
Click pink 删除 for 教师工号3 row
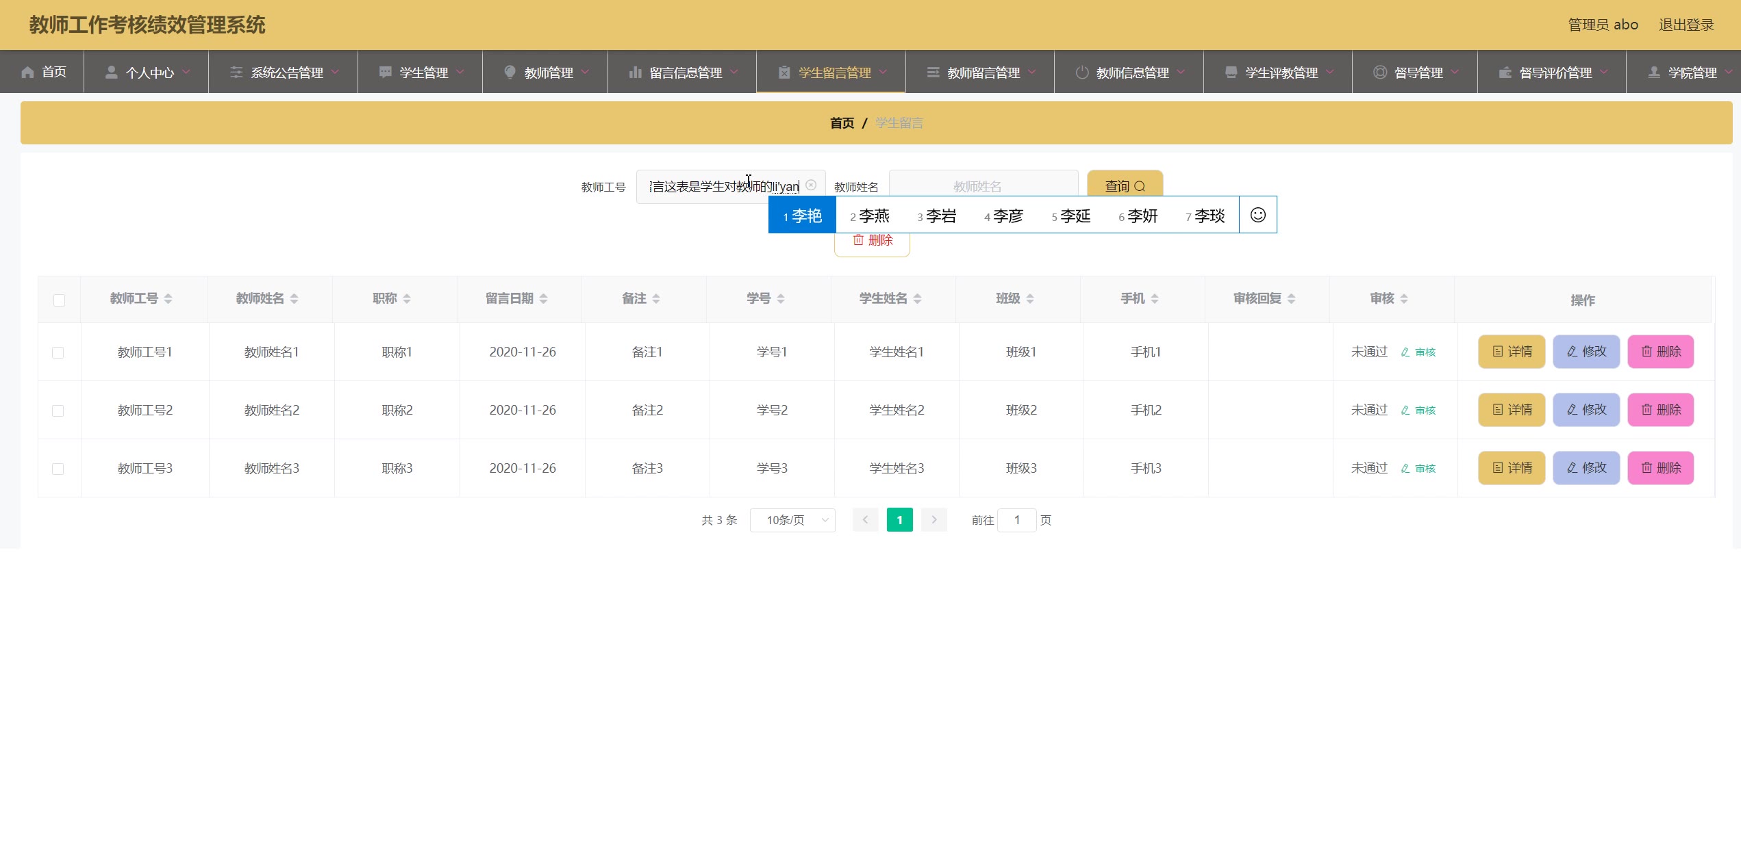click(x=1661, y=468)
